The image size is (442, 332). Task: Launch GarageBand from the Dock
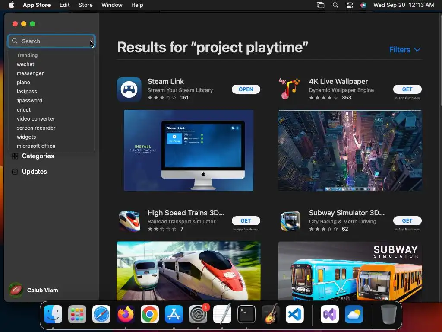(271, 314)
